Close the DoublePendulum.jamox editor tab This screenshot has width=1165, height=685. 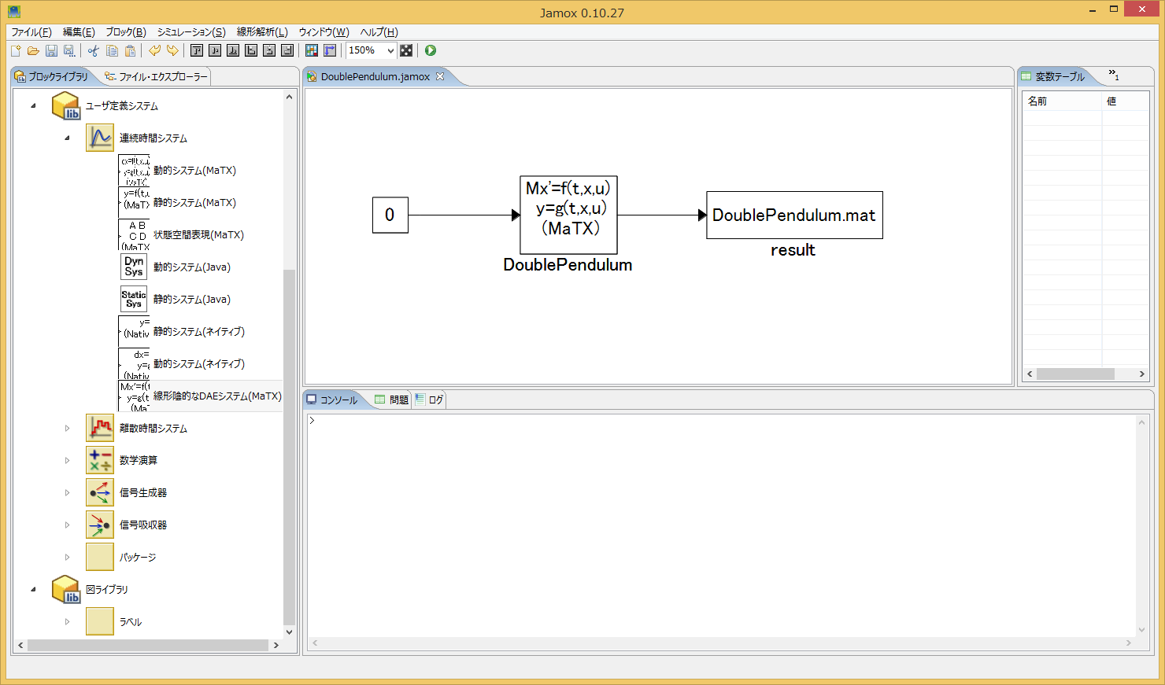pos(440,77)
